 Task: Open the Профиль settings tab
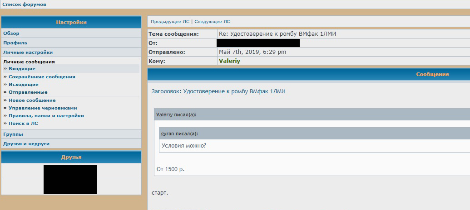[x=15, y=43]
